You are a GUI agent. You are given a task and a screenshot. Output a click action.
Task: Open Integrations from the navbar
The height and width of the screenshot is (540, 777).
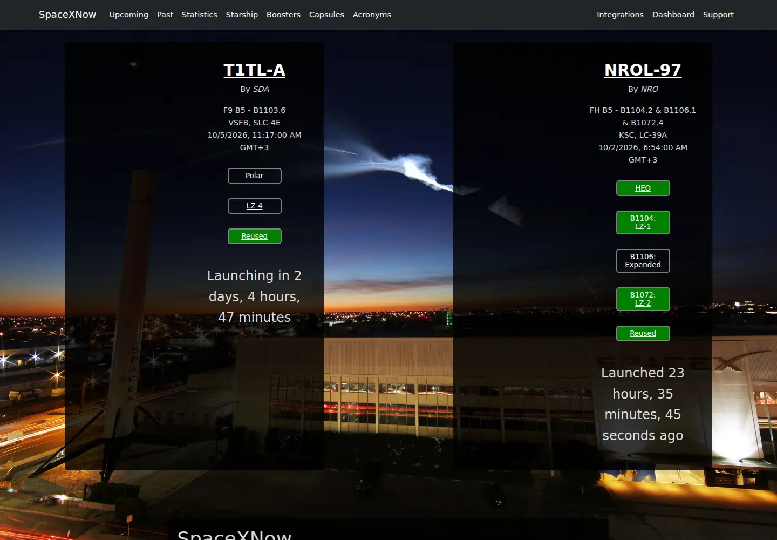tap(620, 15)
